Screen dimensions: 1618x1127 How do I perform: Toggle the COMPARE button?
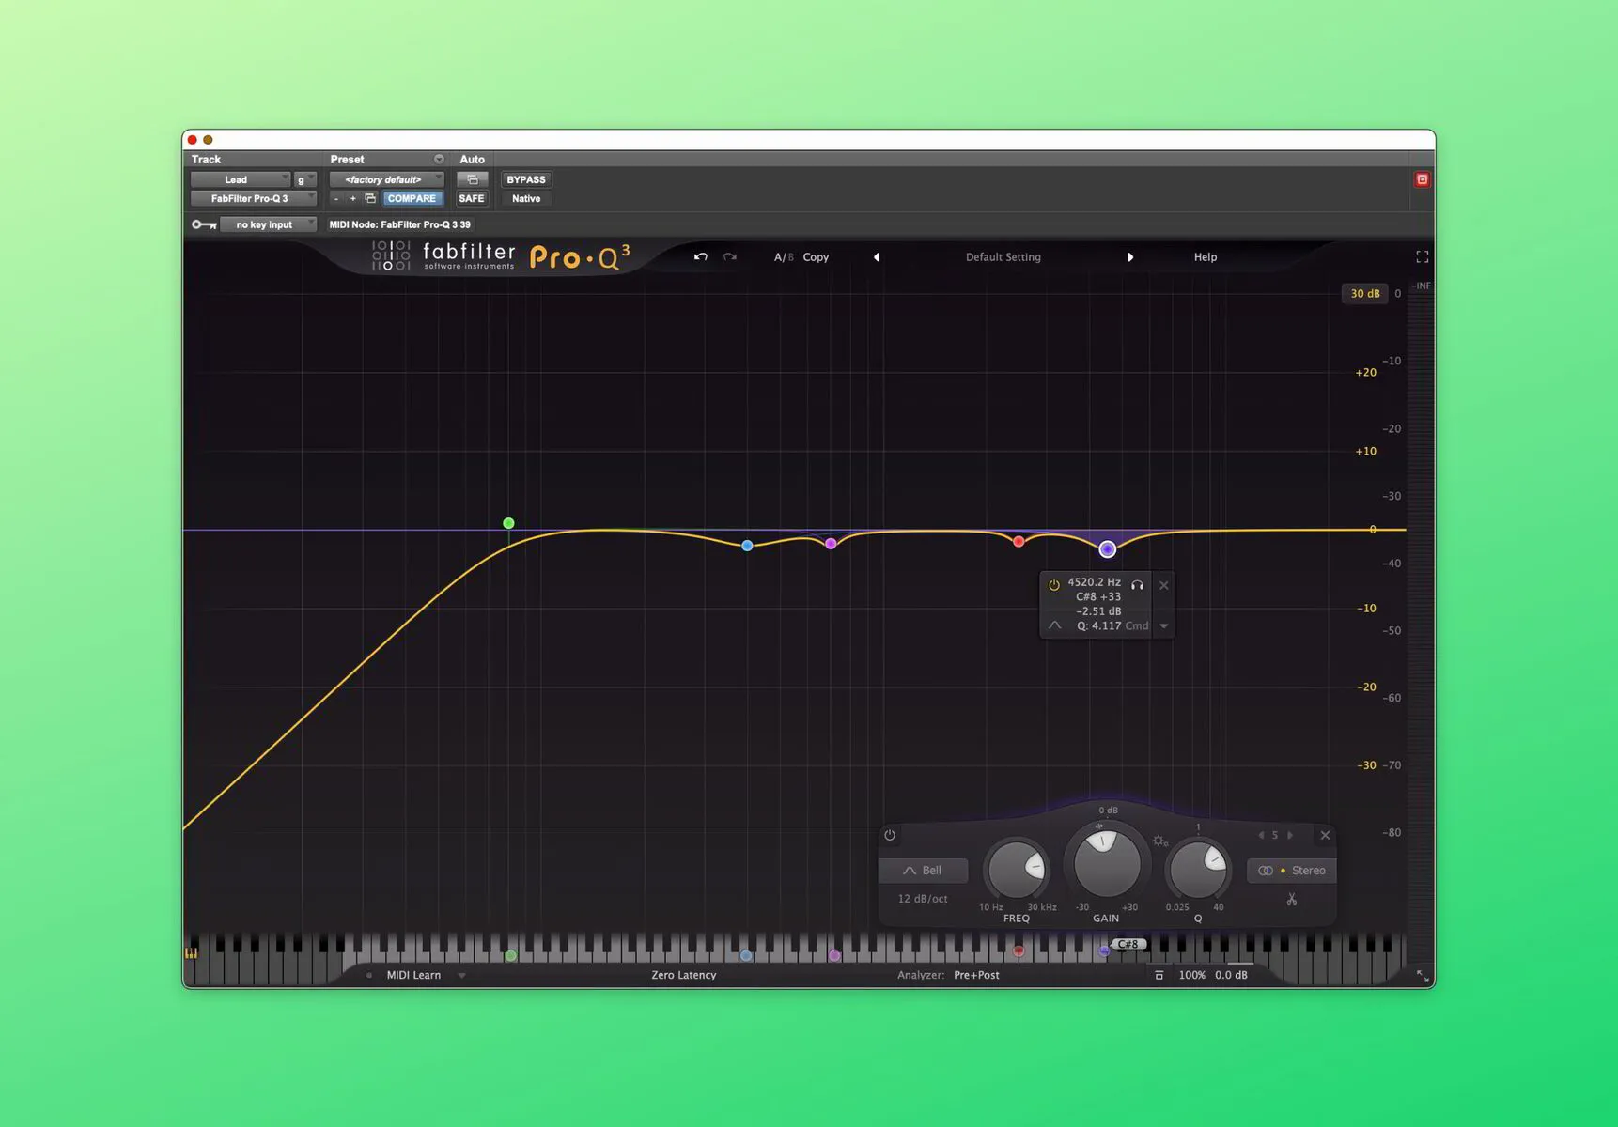pyautogui.click(x=412, y=198)
